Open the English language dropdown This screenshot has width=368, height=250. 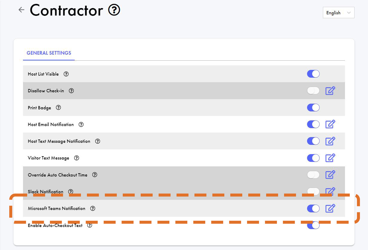(338, 13)
